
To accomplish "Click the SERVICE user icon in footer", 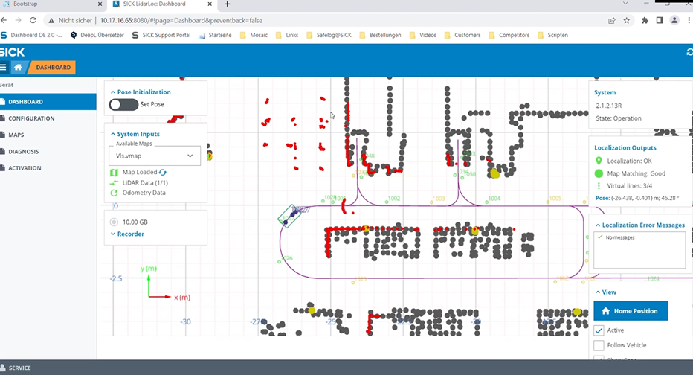I will pyautogui.click(x=3, y=368).
